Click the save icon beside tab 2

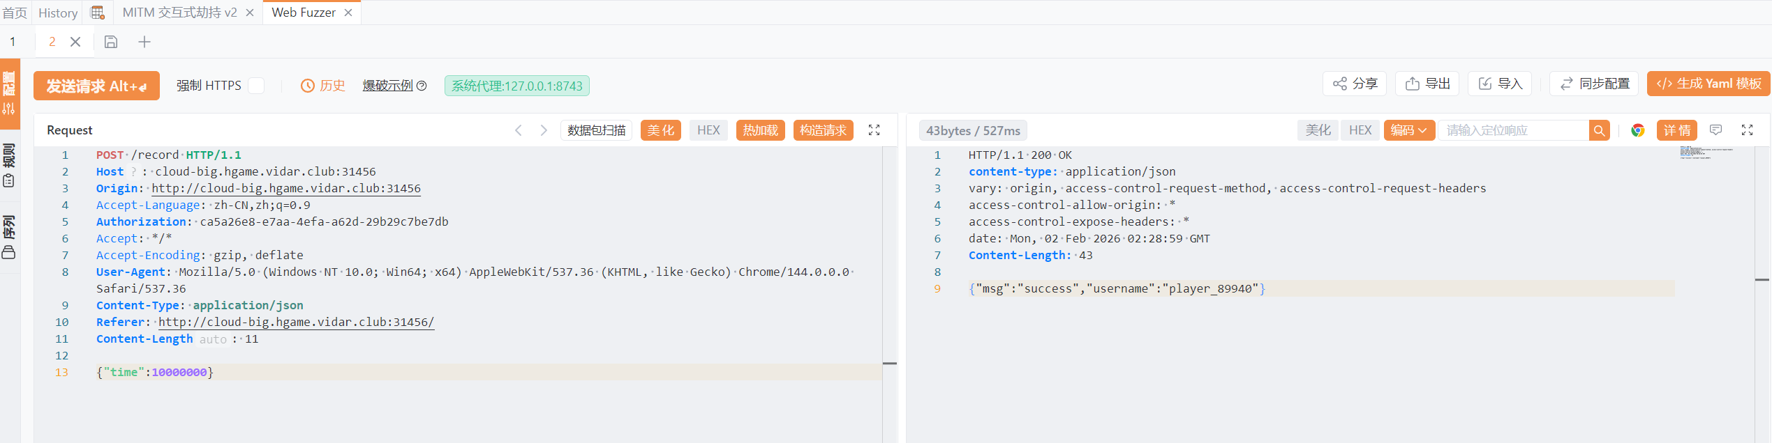(111, 42)
